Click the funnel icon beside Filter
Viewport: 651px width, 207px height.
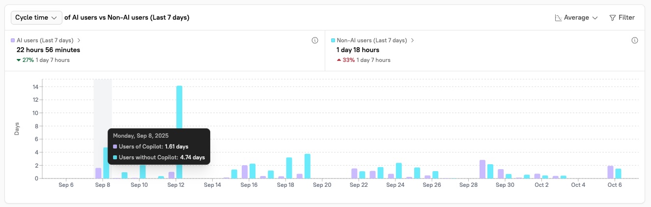pyautogui.click(x=612, y=18)
